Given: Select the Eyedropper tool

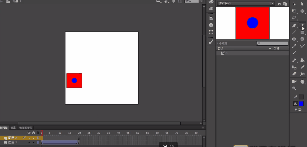Looking at the screenshot, I should pyautogui.click(x=302, y=67).
